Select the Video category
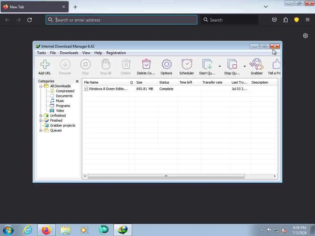Image resolution: width=315 pixels, height=236 pixels. [x=60, y=111]
